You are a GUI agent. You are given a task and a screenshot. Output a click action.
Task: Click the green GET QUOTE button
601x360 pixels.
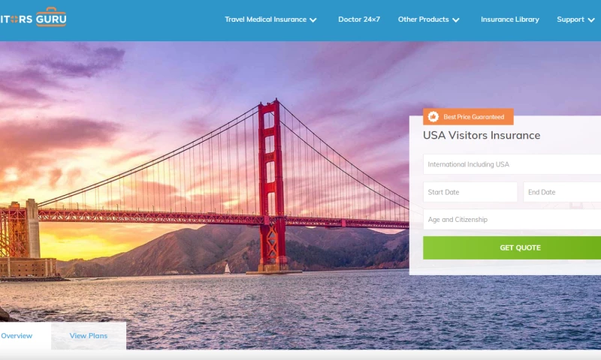pos(512,248)
